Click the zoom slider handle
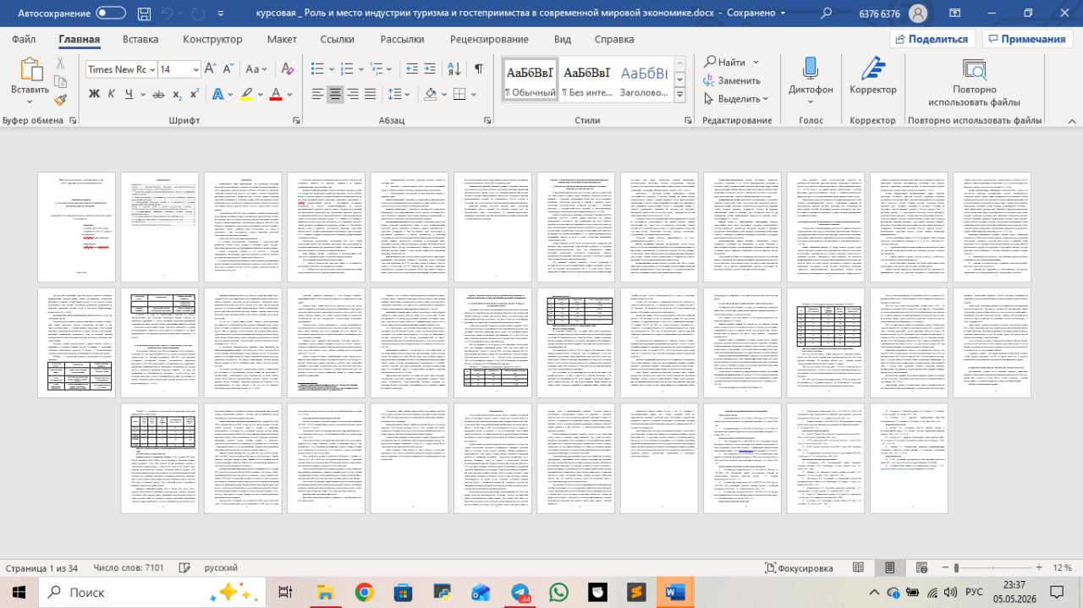The image size is (1083, 608). coord(955,568)
